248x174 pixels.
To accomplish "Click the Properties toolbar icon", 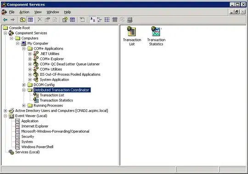I will point(47,20).
